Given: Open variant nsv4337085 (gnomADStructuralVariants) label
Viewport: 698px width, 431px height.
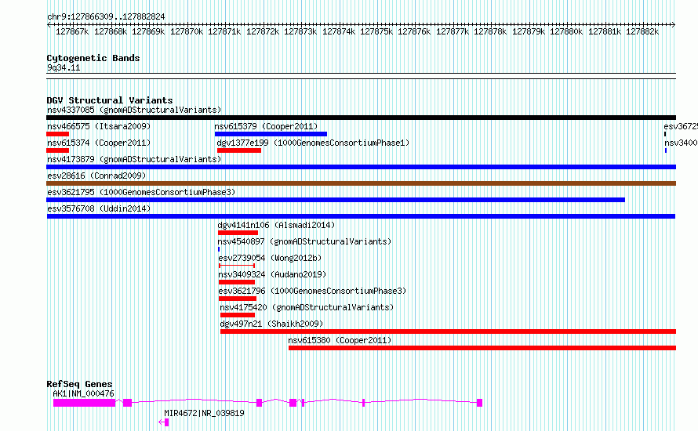Looking at the screenshot, I should [134, 110].
